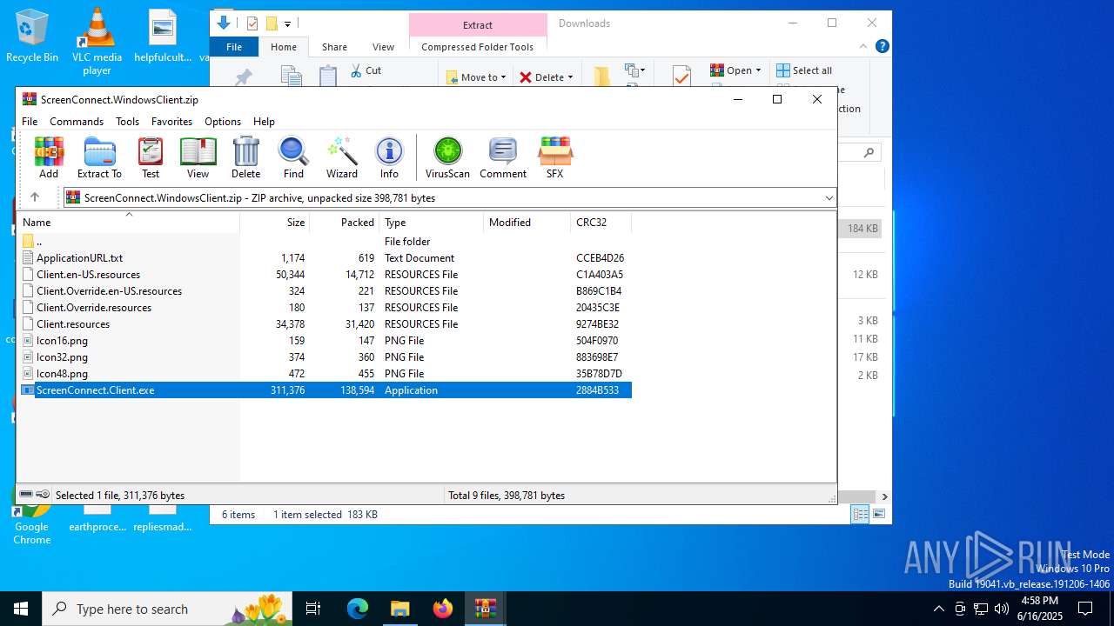Open the File menu in WinRAR

pos(30,122)
